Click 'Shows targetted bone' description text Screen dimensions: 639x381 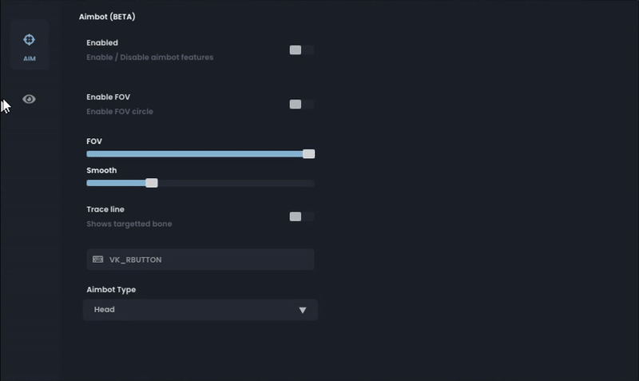click(x=129, y=224)
